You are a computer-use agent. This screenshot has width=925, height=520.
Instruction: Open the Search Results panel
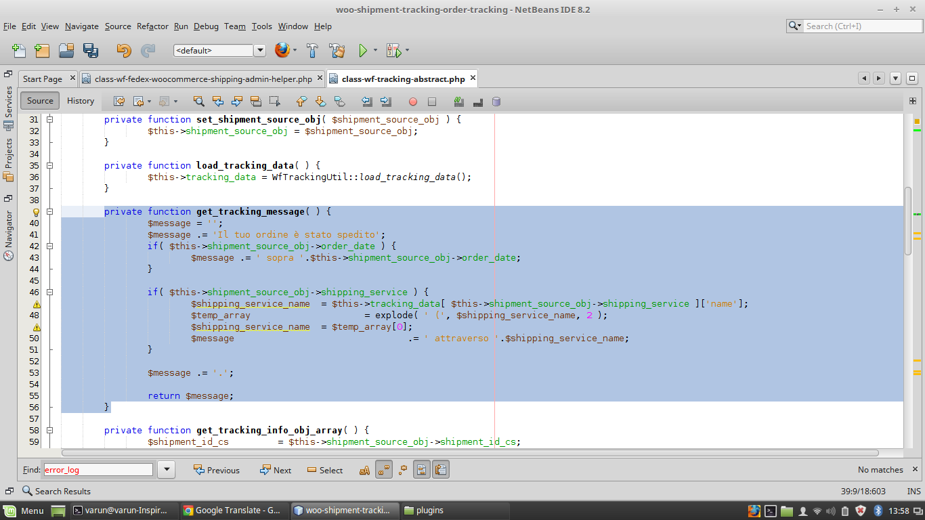coord(56,491)
